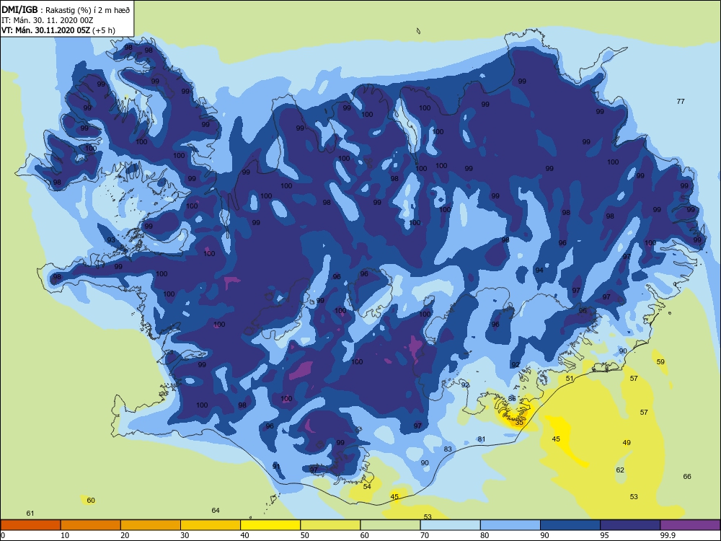Click the '95' tick label on the color scale
The height and width of the screenshot is (541, 721).
tap(605, 535)
